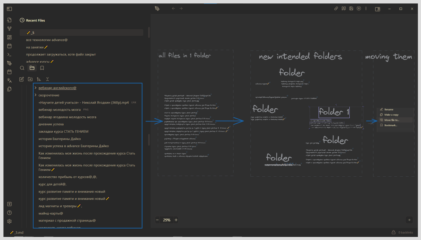Open the card board icon in the ribbon

pos(9,37)
